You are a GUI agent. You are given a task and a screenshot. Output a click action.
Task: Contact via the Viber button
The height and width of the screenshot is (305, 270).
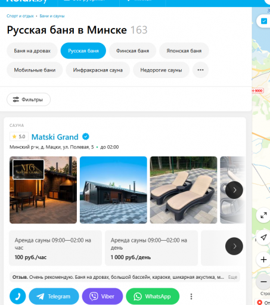click(x=103, y=296)
